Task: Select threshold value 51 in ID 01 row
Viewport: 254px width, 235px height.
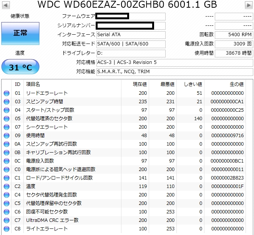Action: 199,93
